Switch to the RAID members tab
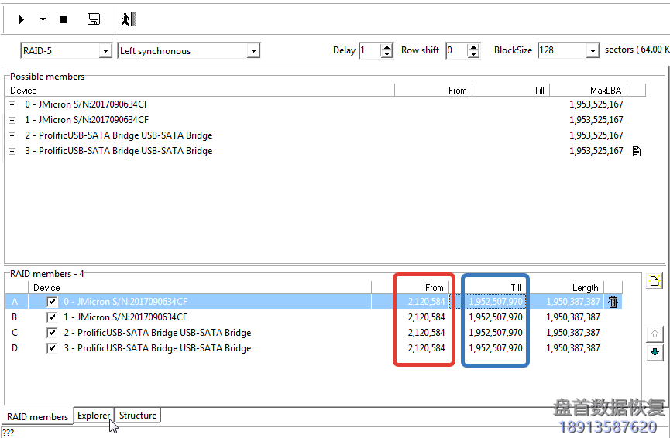This screenshot has width=670, height=438. pyautogui.click(x=38, y=417)
